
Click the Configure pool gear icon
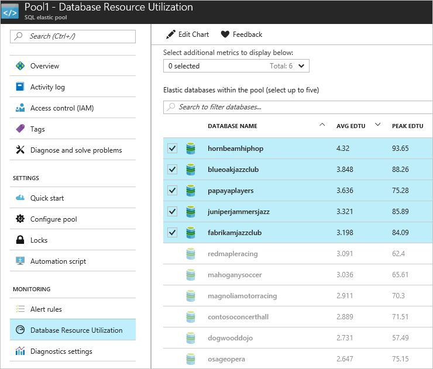(x=20, y=219)
